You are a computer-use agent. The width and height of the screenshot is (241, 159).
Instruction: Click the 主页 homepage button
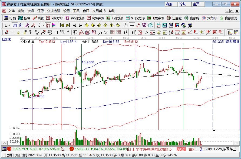coord(198,4)
